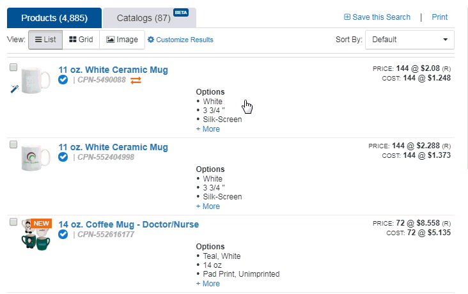
Task: Tick the checkbox for the CPN-552404998 mug
Action: click(13, 144)
